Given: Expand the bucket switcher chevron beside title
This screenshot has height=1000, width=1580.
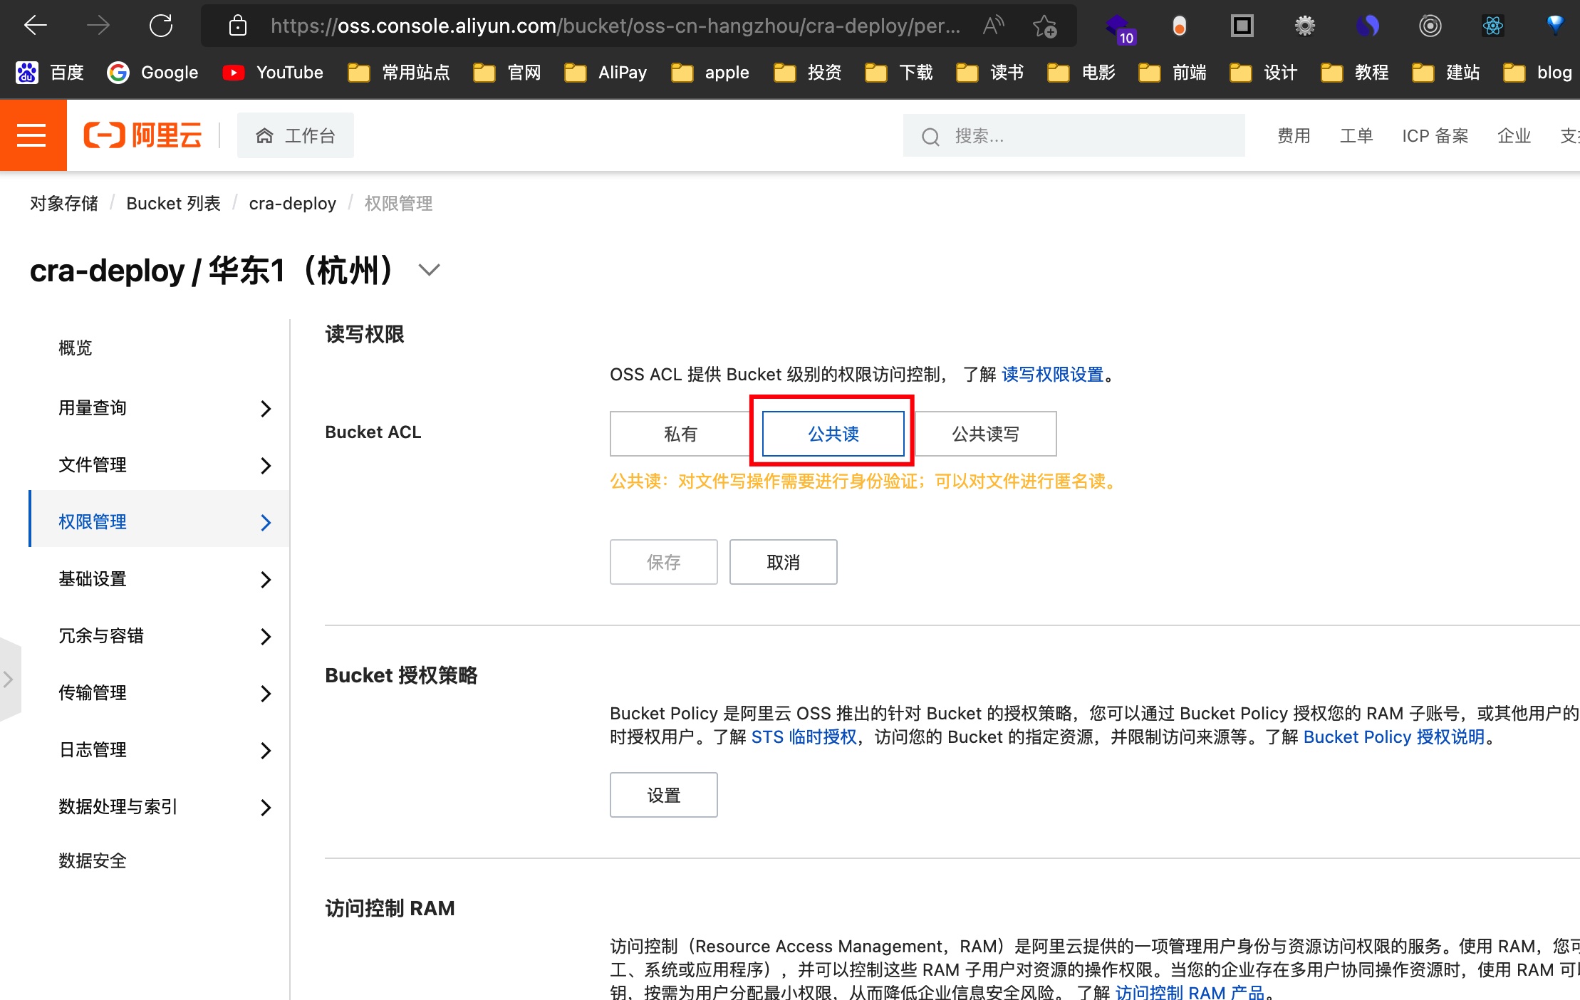Looking at the screenshot, I should (429, 271).
